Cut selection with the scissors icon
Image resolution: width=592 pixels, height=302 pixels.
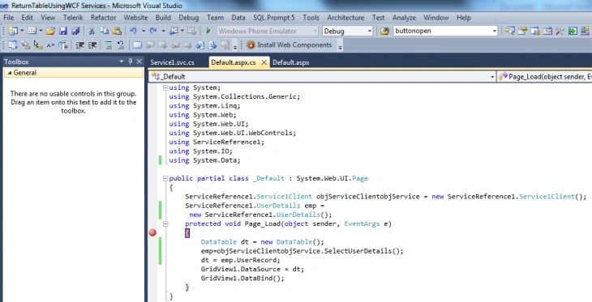click(92, 31)
